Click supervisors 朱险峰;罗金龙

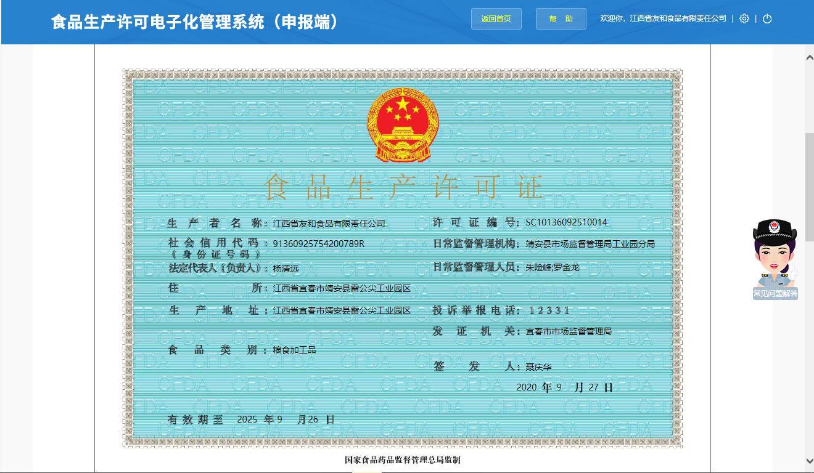click(x=553, y=267)
